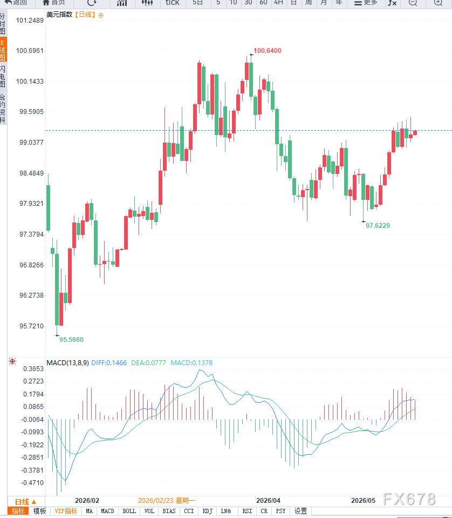
Task: Switch to the 60-minute timeframe
Action: click(x=263, y=3)
